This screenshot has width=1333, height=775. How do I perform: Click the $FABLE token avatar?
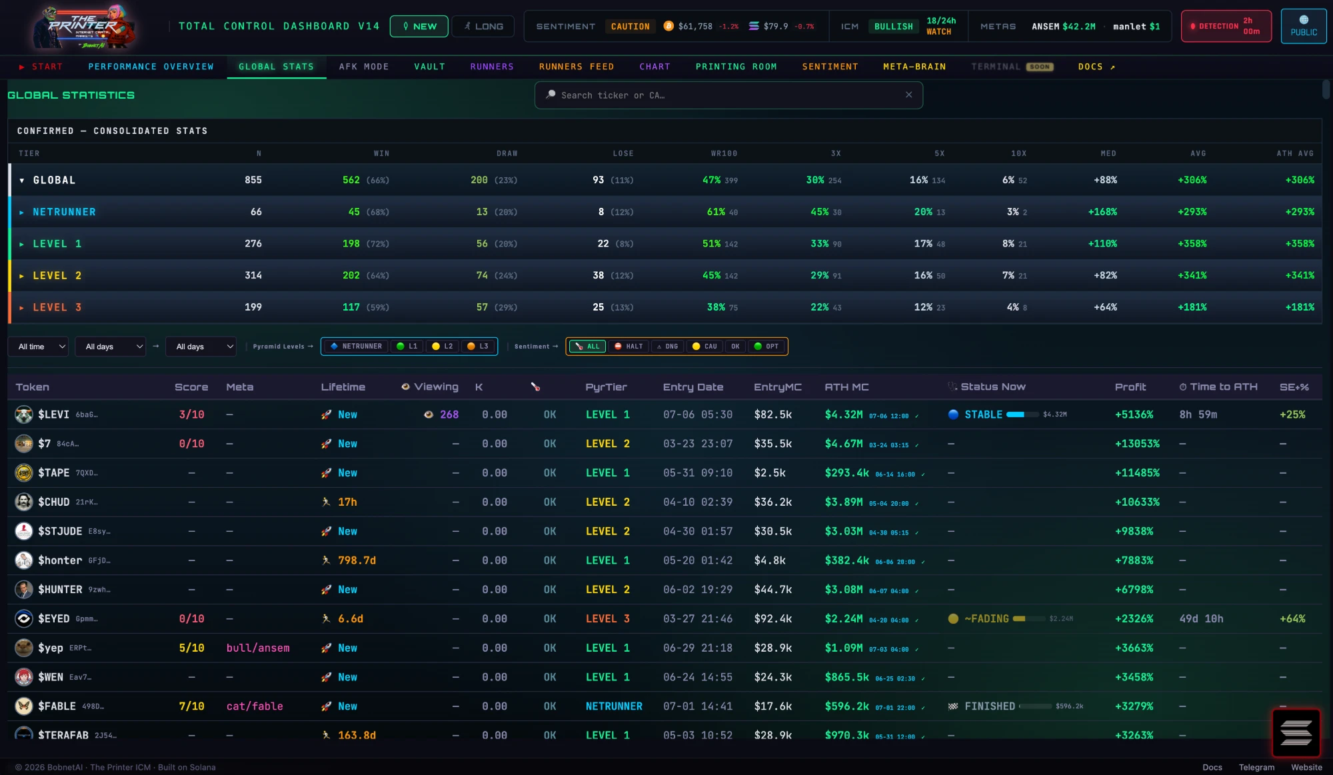(24, 706)
